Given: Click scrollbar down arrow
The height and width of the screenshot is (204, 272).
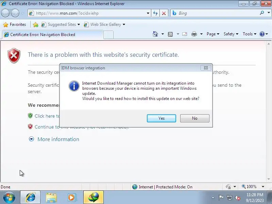Looking at the screenshot, I should click(x=269, y=179).
